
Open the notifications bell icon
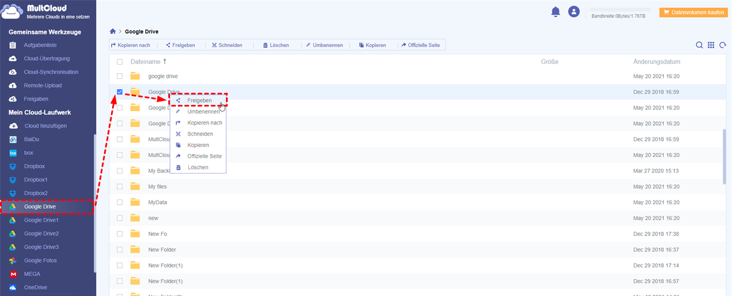555,12
